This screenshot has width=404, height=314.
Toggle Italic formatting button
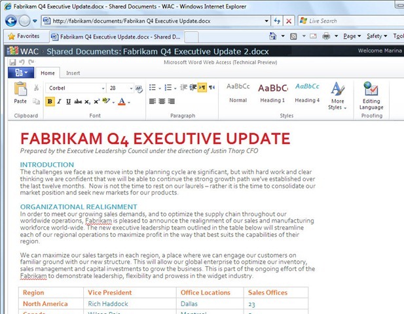[59, 101]
